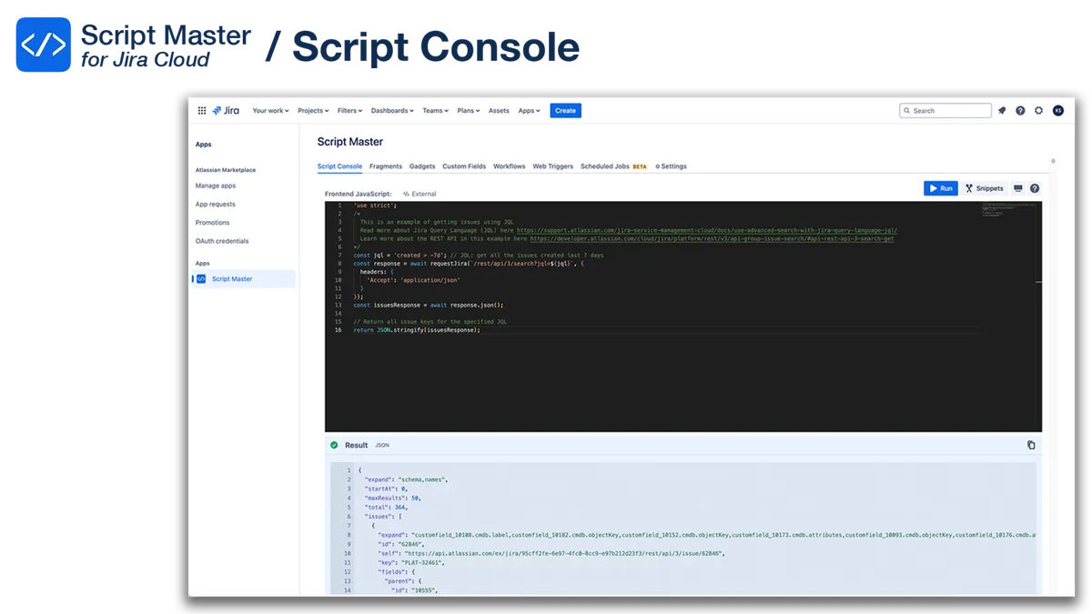Open Assets in the top navigation
The width and height of the screenshot is (1092, 614).
point(499,110)
